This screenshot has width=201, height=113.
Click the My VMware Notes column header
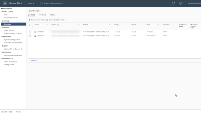(x=183, y=25)
